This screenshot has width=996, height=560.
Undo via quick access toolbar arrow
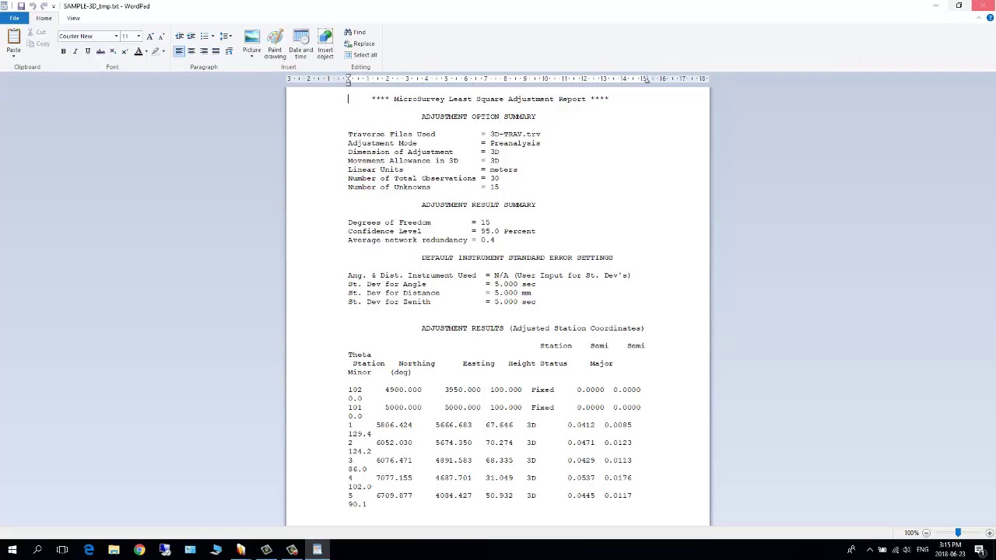[x=33, y=6]
